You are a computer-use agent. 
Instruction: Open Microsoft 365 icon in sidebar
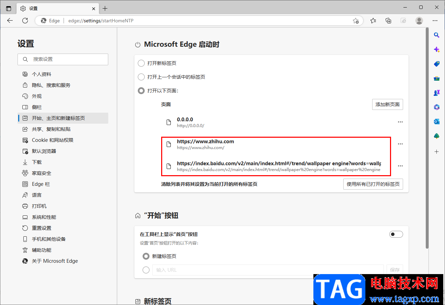click(437, 107)
